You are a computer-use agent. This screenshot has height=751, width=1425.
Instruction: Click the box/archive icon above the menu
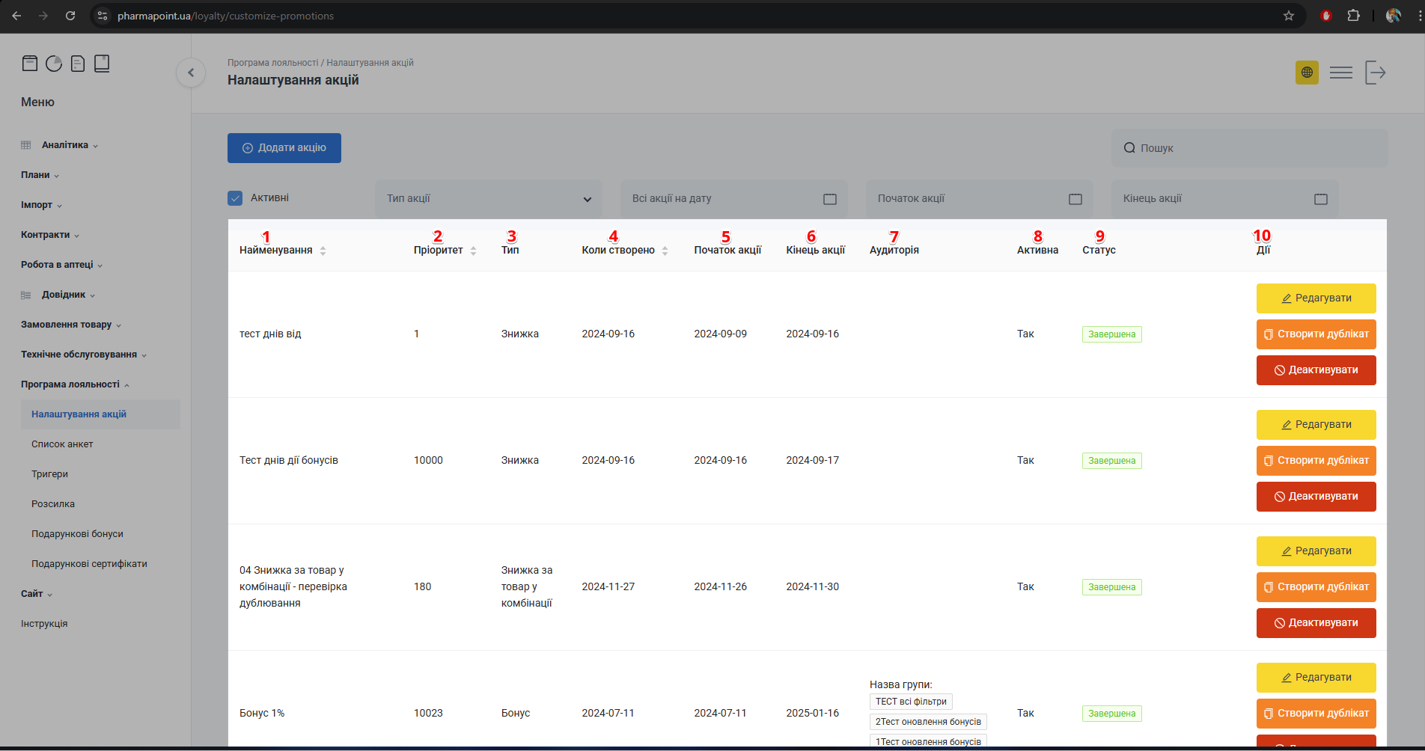30,64
